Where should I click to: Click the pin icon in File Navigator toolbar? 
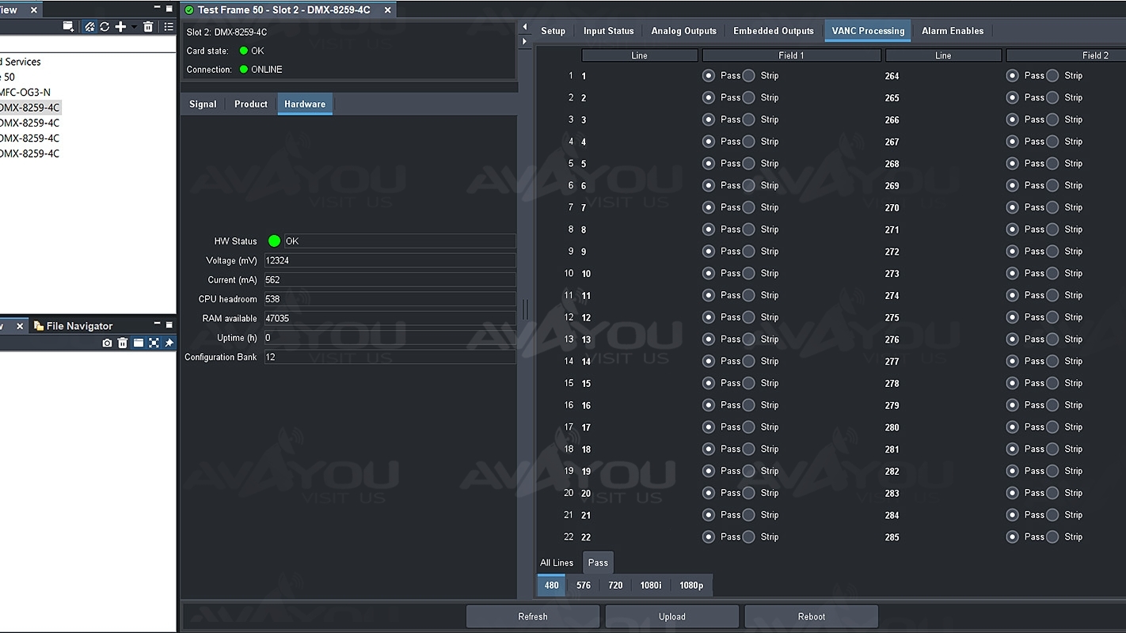tap(169, 343)
